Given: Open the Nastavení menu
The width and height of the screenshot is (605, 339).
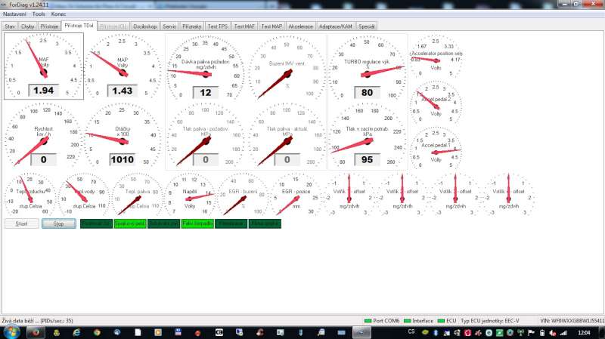Looking at the screenshot, I should (x=14, y=14).
